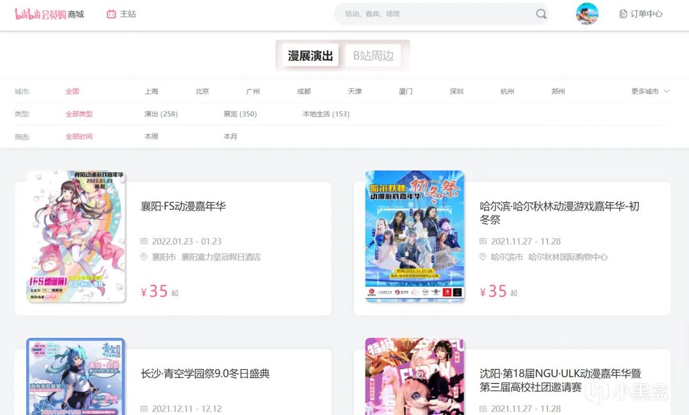Viewport: 689px width, 415px height.
Task: Filter by city 深圳
Action: pyautogui.click(x=457, y=91)
